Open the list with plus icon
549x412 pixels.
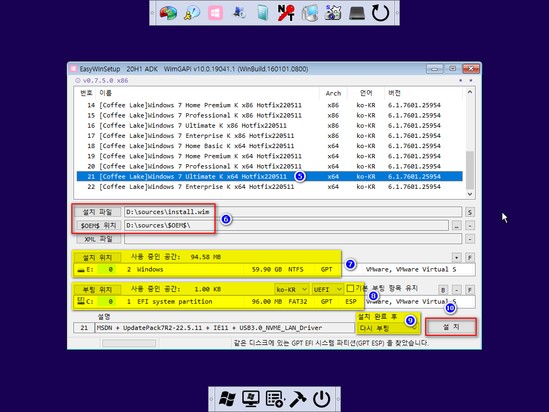pos(274,399)
